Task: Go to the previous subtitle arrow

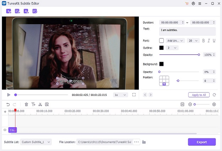Action: point(145,95)
